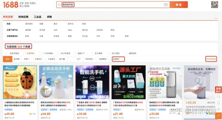The height and width of the screenshot is (120, 222).
Task: Click the QR code at top right
Action: [215, 5]
